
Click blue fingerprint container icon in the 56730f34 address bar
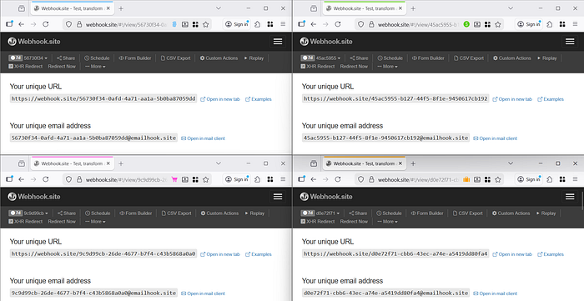point(174,24)
